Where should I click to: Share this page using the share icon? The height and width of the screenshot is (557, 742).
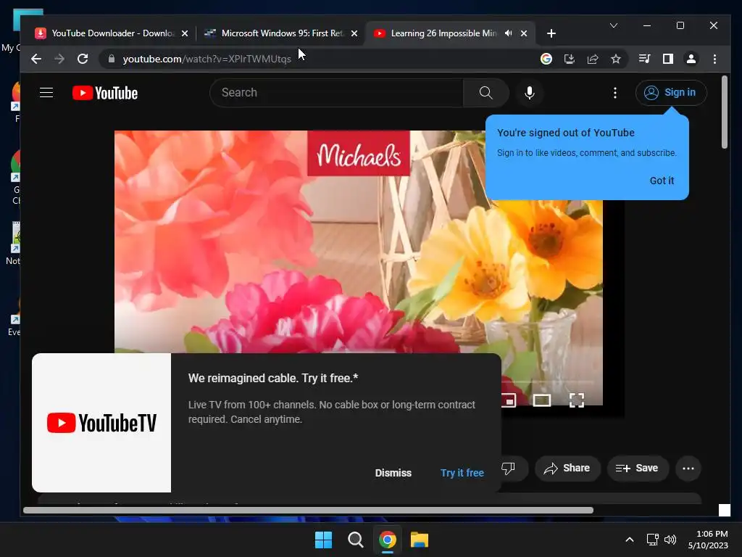pyautogui.click(x=593, y=59)
